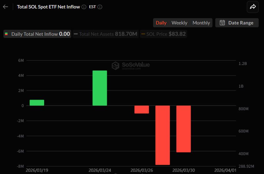Click the red bar at 2026/03/30
Viewport: 264px width, 174px height.
(x=183, y=129)
